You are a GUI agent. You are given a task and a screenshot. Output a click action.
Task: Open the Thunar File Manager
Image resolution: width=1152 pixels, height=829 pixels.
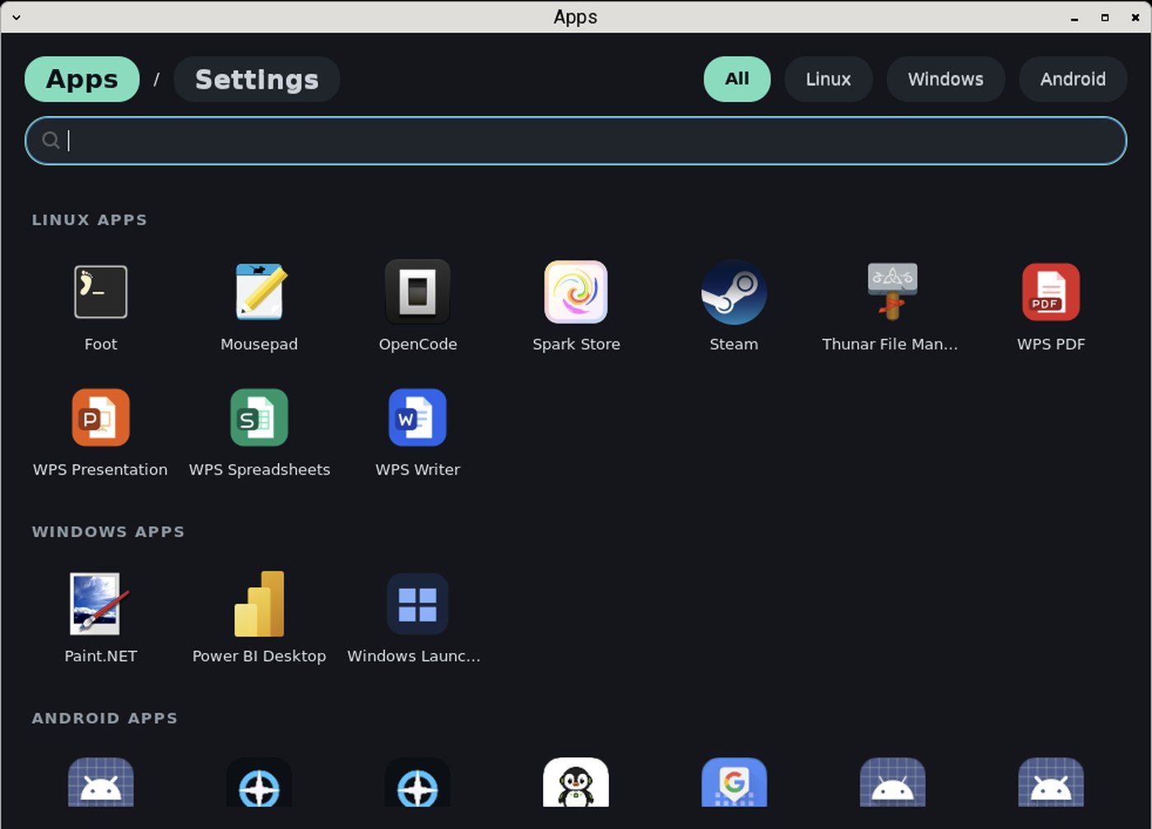pos(892,292)
